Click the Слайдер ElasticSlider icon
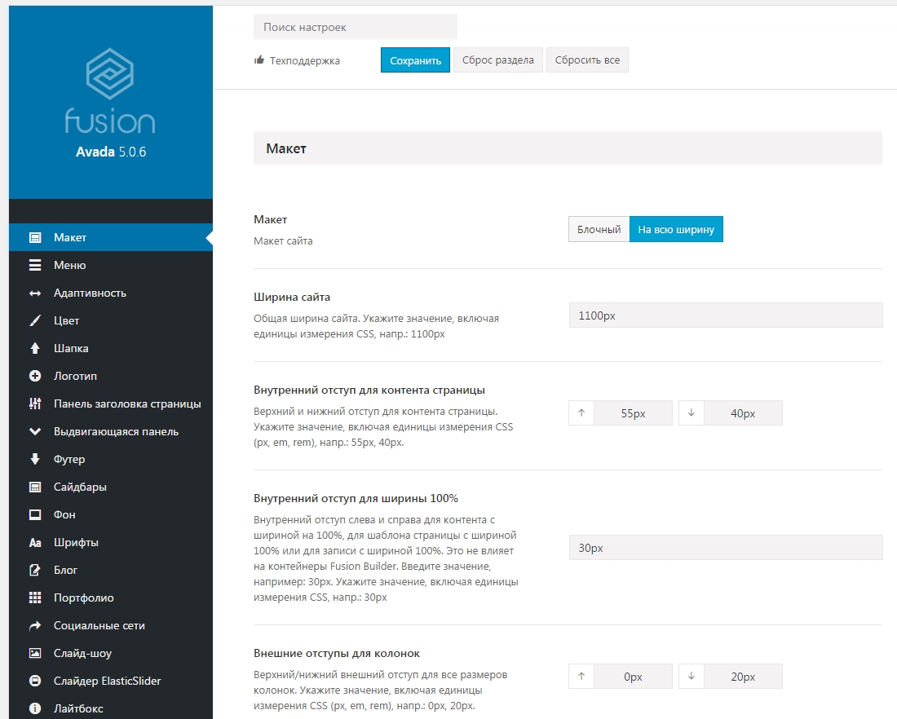 tap(35, 681)
